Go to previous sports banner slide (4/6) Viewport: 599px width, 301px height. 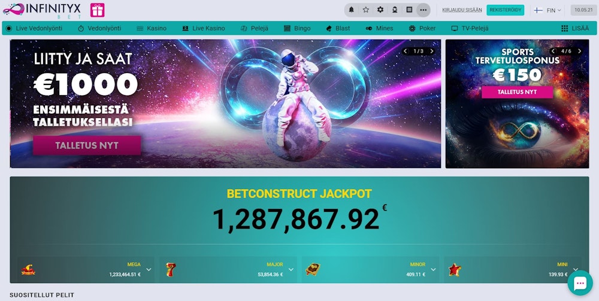tap(553, 51)
